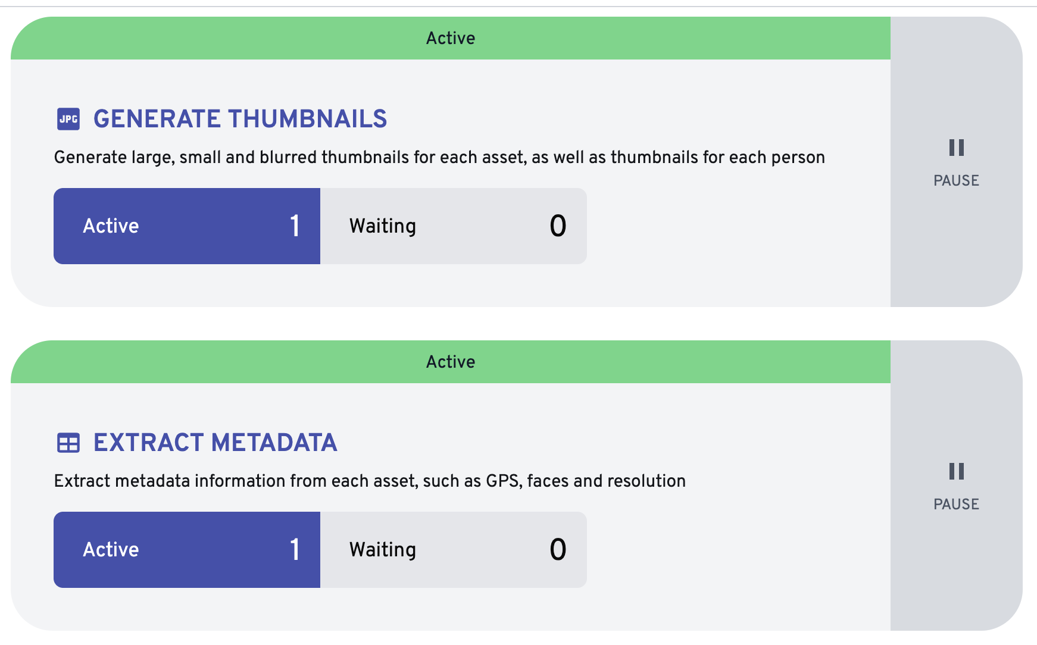Click the active count 1 in Extract Metadata
Screen dimensions: 1037x645
(295, 550)
